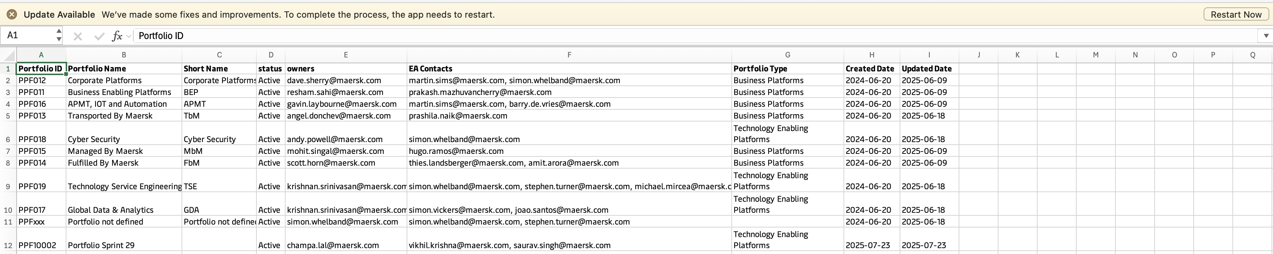This screenshot has height=254, width=1273.
Task: Click the Name Box up arrow stepper
Action: 59,32
